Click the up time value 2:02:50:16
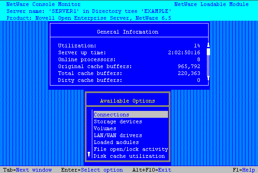This screenshot has width=258, height=173. [184, 52]
